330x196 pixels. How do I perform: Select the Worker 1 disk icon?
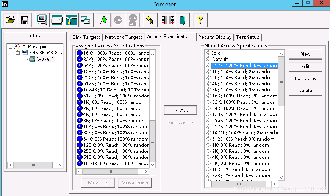tap(32, 59)
